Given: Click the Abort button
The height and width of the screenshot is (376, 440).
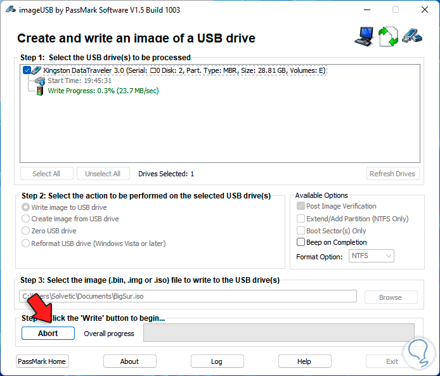Looking at the screenshot, I should tap(48, 333).
